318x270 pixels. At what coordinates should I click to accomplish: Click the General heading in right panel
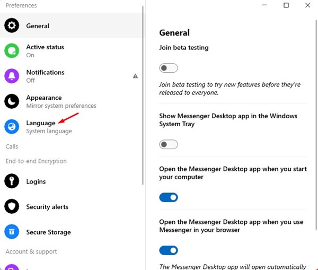point(174,33)
